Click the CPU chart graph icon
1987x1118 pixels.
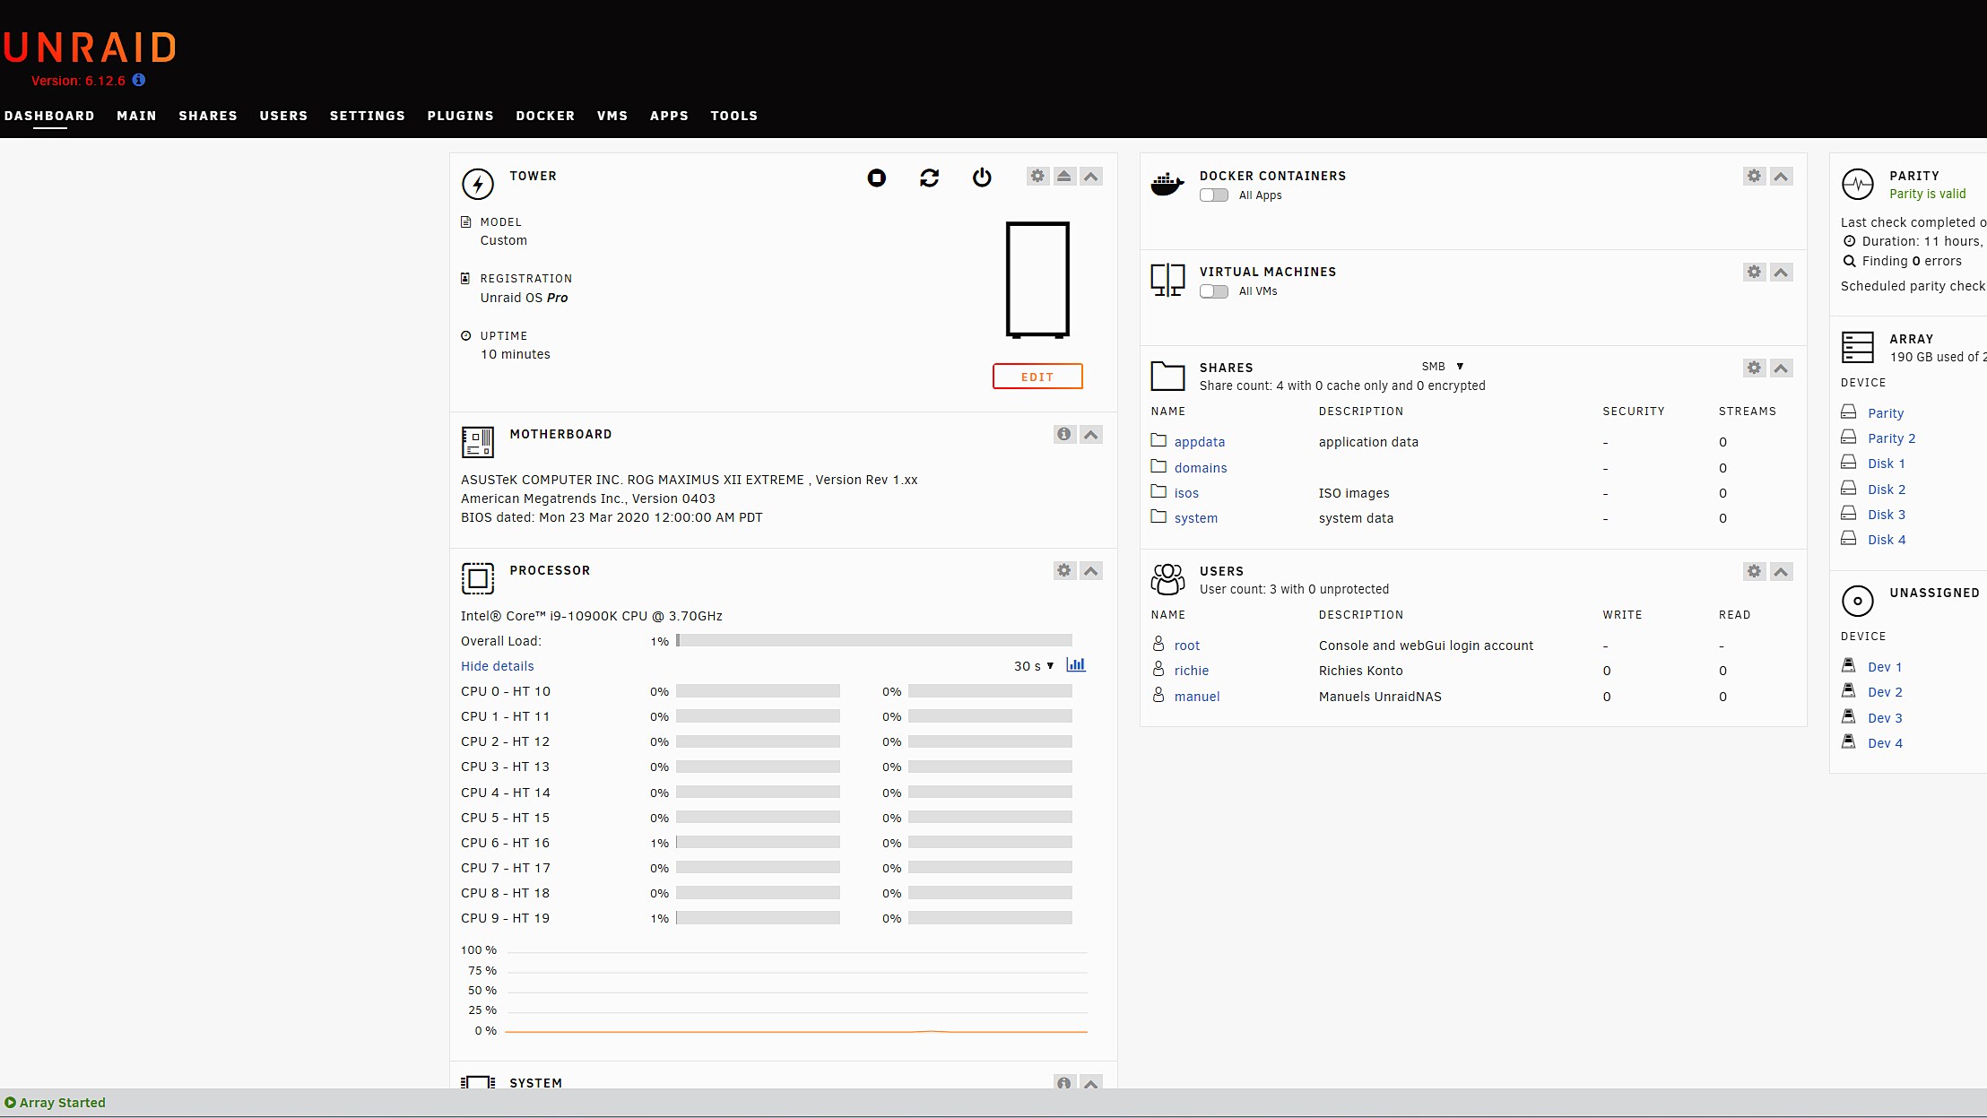(1076, 665)
